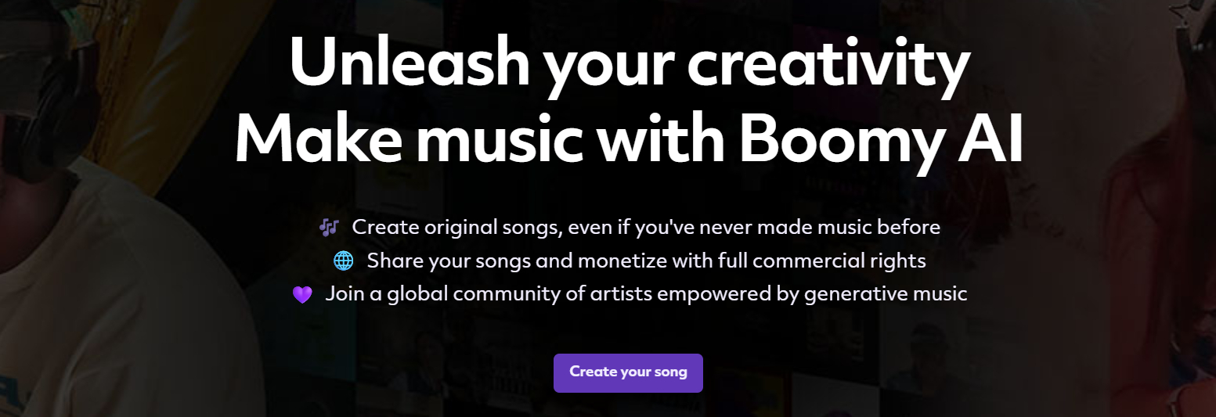The image size is (1216, 417).
Task: Click the 'Share your songs and monetize' line
Action: [x=646, y=261]
